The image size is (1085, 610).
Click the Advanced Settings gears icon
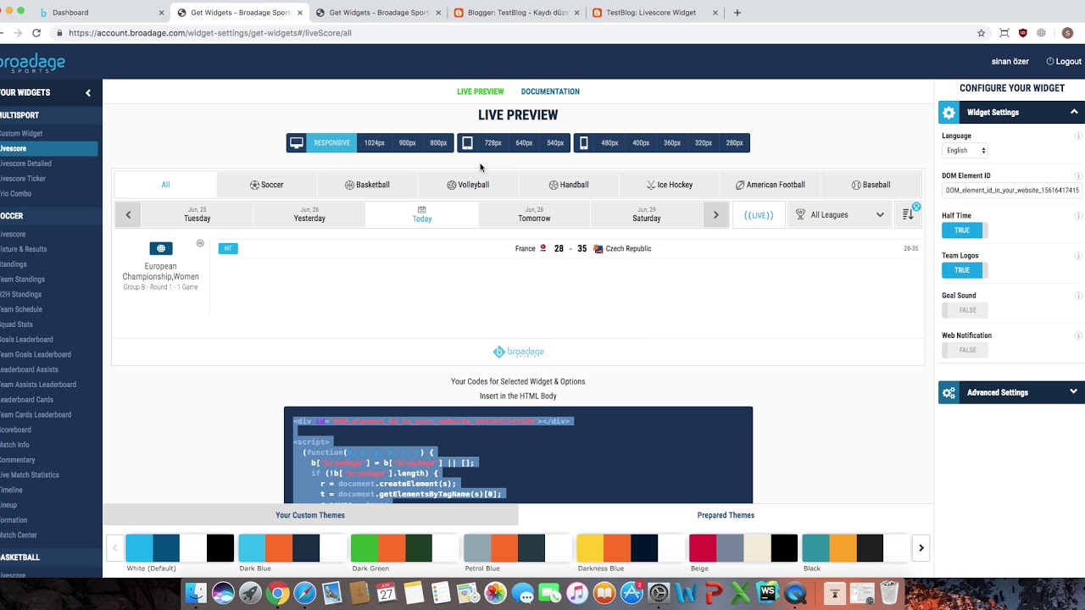pos(949,392)
